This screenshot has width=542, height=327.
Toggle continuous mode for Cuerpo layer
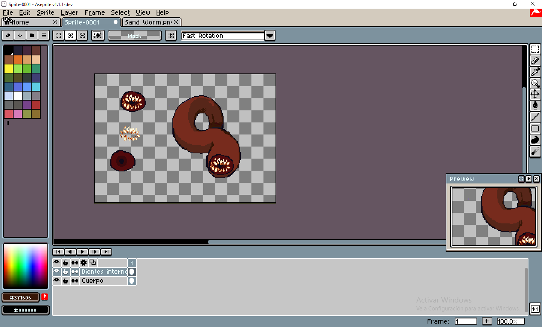point(75,281)
